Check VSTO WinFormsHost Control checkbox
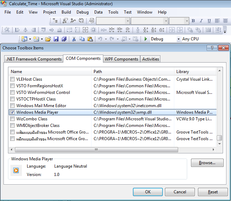This screenshot has width=231, height=201. click(x=13, y=92)
